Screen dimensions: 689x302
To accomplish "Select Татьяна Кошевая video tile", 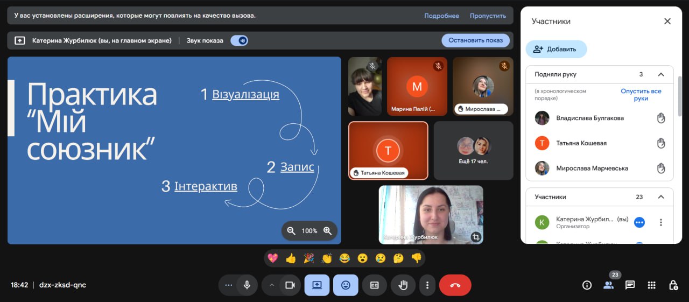I will [x=388, y=150].
